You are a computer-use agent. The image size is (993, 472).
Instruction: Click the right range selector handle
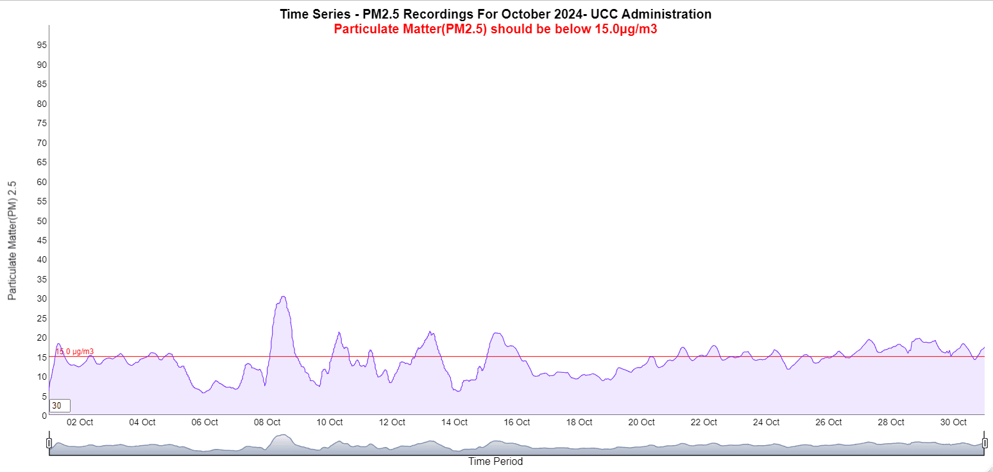(x=985, y=443)
